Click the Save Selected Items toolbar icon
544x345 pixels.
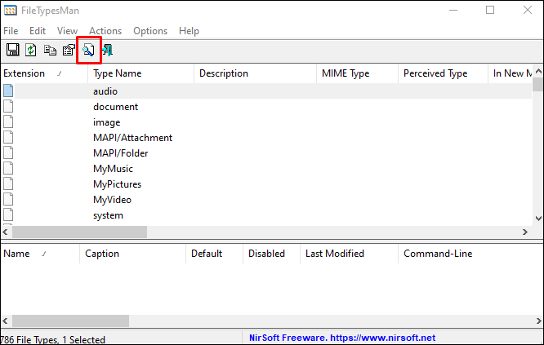coord(13,50)
